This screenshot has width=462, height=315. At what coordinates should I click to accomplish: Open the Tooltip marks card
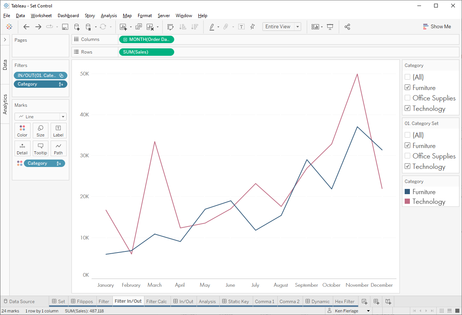41,148
